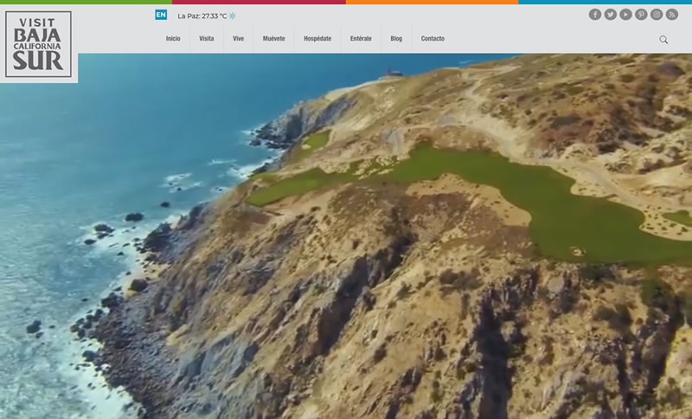Open the Contacto link
The width and height of the screenshot is (692, 419).
click(432, 38)
